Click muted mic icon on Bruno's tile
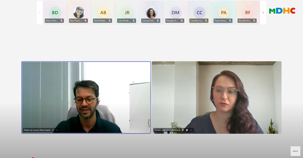The width and height of the screenshot is (303, 158). pyautogui.click(x=62, y=21)
